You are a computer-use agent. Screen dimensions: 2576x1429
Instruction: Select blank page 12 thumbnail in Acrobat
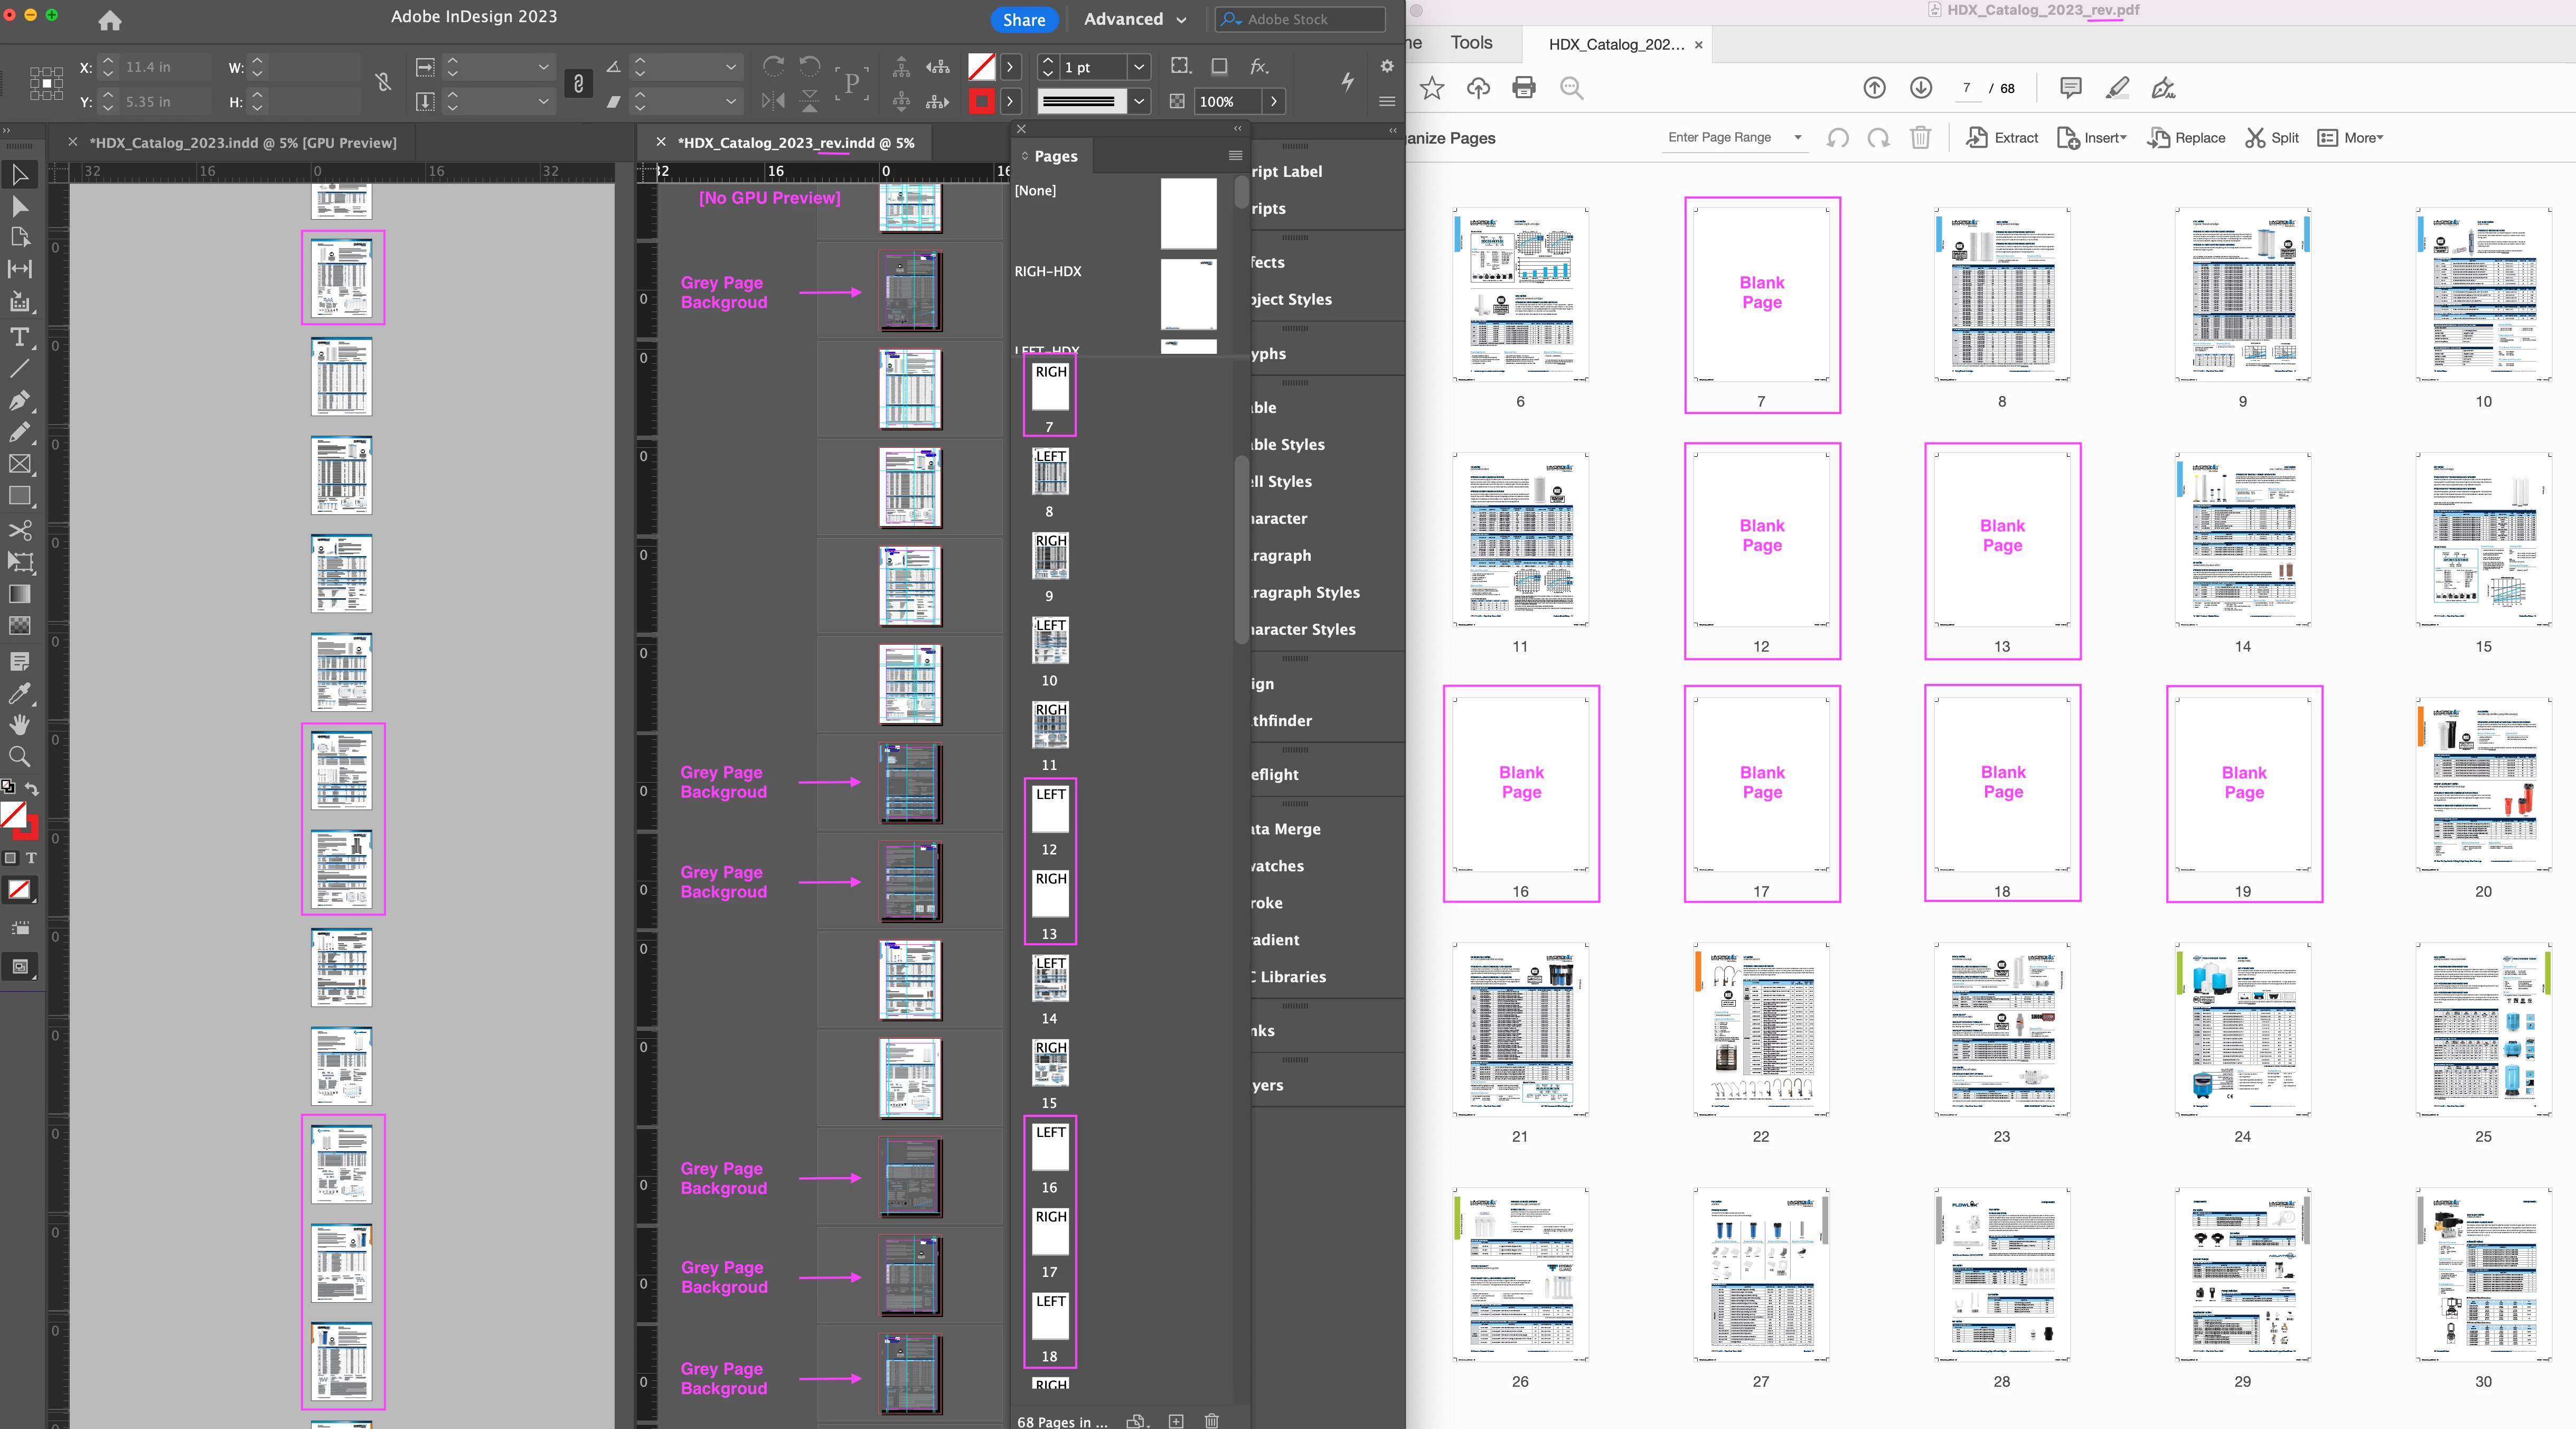pos(1761,540)
